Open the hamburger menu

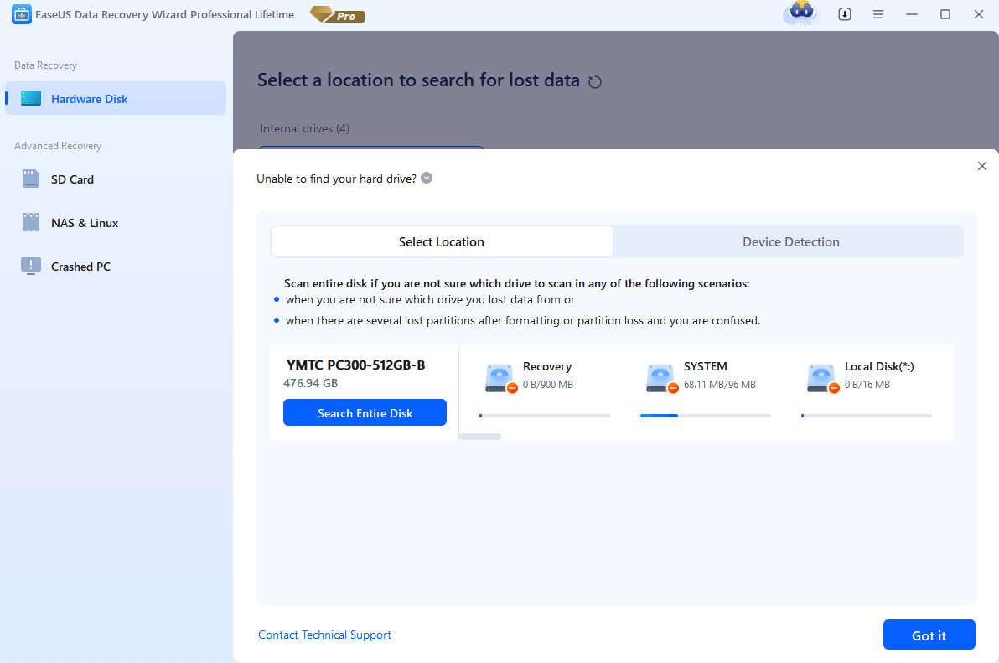(878, 14)
